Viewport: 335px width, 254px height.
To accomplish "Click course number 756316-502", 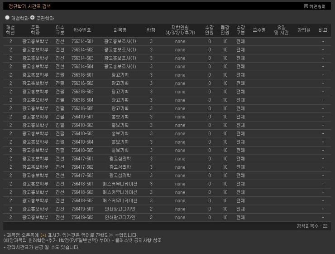I will 82,83.
